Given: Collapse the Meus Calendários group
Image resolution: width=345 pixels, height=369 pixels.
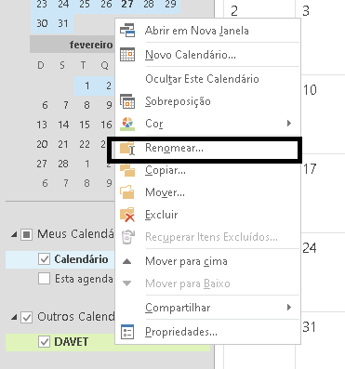Looking at the screenshot, I should point(14,234).
